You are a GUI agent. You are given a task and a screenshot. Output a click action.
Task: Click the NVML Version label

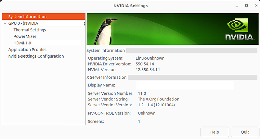[x=102, y=70]
